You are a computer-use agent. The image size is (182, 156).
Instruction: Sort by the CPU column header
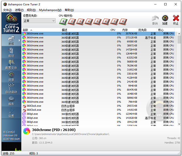[x=115, y=30]
